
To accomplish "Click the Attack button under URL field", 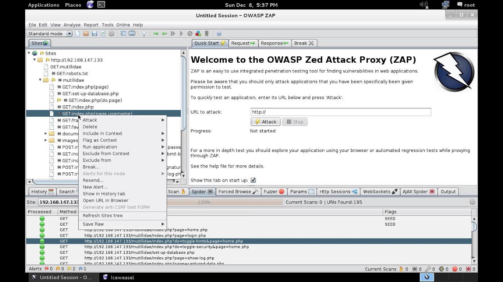I will 265,122.
